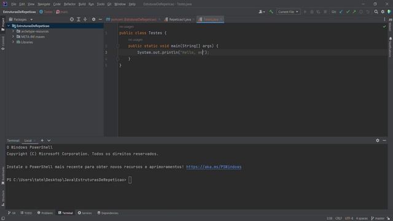Open the Navigate menu
The width and height of the screenshot is (393, 221).
[x=44, y=4]
